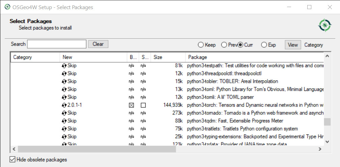Click the B... column header
Screen dimensions: 340x167
click(x=133, y=57)
